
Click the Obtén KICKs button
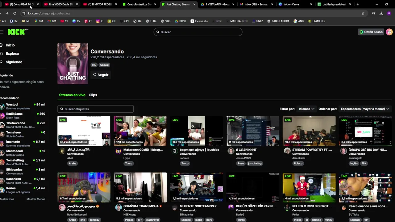[x=371, y=32]
